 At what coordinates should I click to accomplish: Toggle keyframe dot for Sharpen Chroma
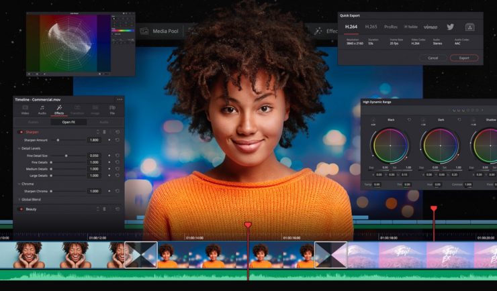pyautogui.click(x=109, y=191)
